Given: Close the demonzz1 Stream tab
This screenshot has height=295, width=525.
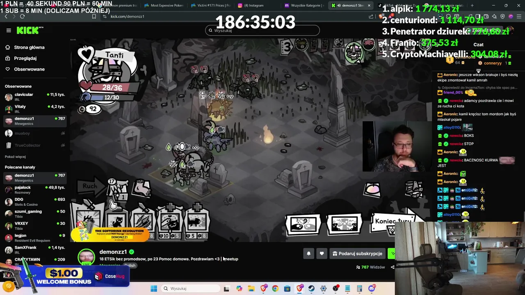Looking at the screenshot, I should [x=369, y=5].
